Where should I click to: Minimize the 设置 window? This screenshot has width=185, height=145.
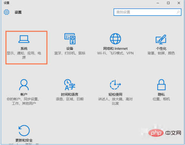[158, 3]
